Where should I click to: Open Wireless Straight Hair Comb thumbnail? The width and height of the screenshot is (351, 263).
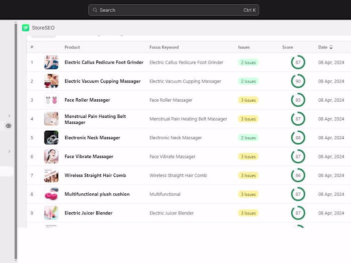click(51, 175)
